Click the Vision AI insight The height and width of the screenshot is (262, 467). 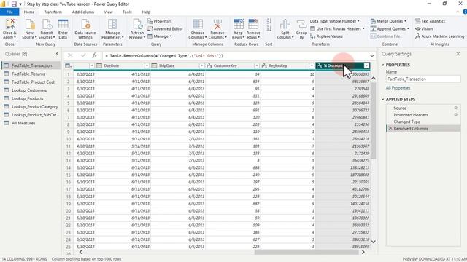pyautogui.click(x=424, y=29)
